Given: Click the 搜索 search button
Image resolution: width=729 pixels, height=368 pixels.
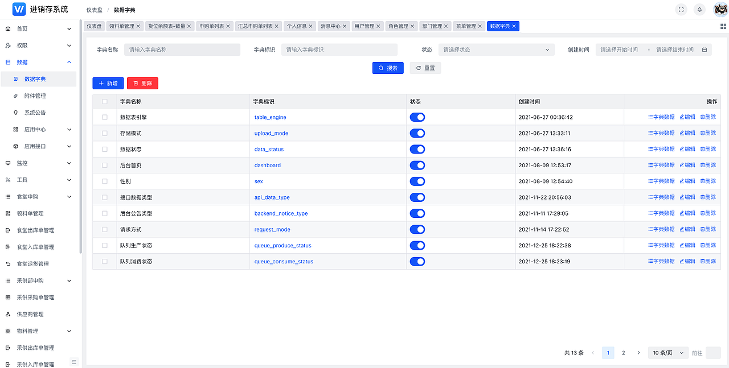Looking at the screenshot, I should [x=388, y=68].
